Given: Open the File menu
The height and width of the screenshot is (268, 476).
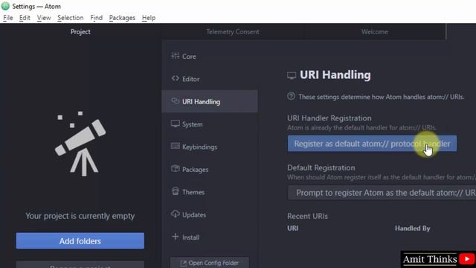Looking at the screenshot, I should coord(8,18).
